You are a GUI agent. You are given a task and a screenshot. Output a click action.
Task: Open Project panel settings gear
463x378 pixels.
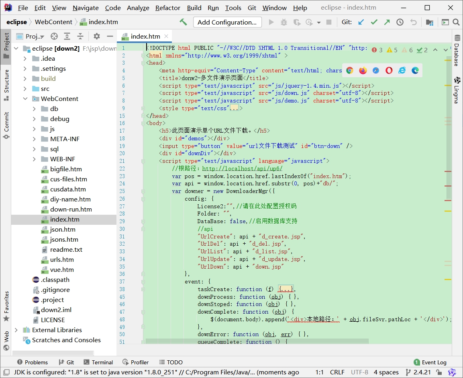click(x=96, y=36)
